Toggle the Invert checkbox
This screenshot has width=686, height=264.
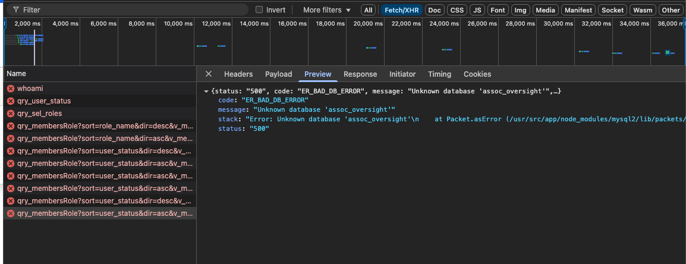[259, 10]
